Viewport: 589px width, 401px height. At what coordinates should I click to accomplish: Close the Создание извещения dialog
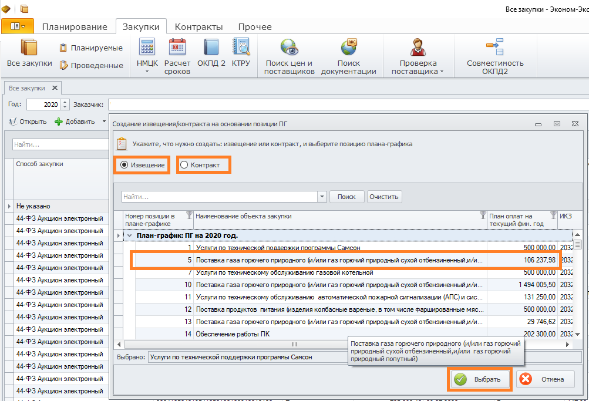coord(575,123)
